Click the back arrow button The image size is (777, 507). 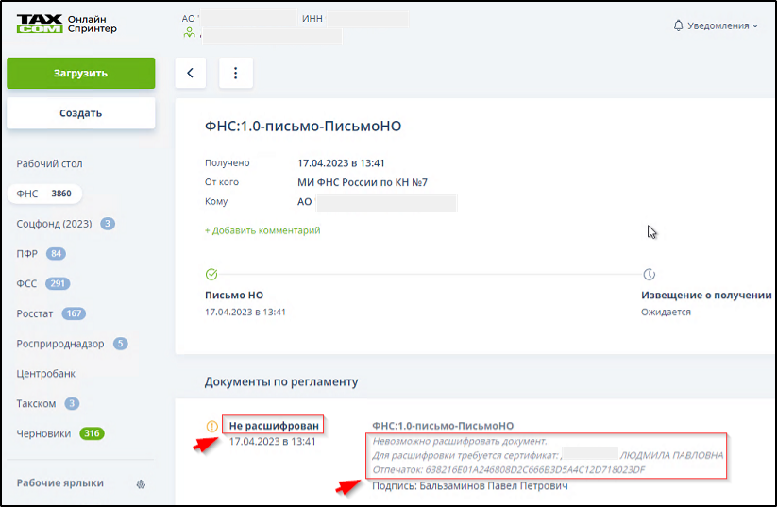click(190, 73)
